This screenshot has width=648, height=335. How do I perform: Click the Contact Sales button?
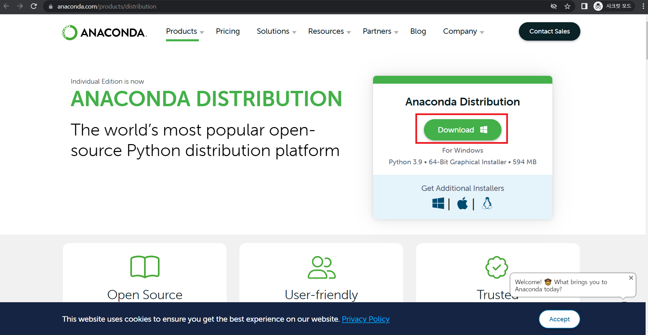(549, 31)
